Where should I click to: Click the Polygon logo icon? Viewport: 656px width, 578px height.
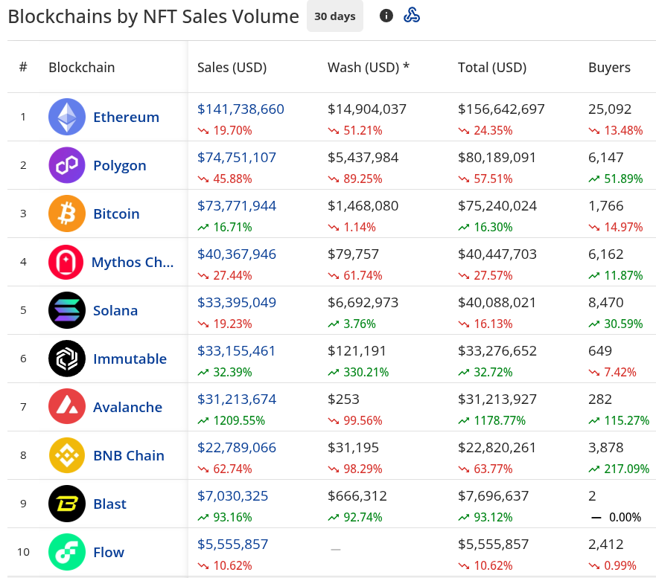point(67,165)
